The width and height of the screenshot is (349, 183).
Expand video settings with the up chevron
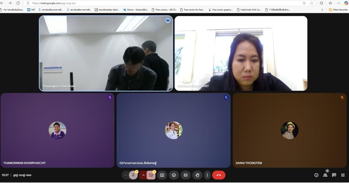[x=143, y=175]
